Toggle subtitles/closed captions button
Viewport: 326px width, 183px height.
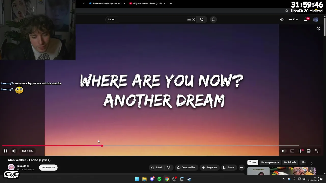[292, 151]
